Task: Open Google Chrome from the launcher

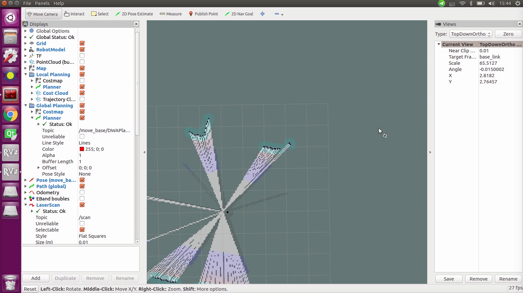Action: [x=10, y=114]
